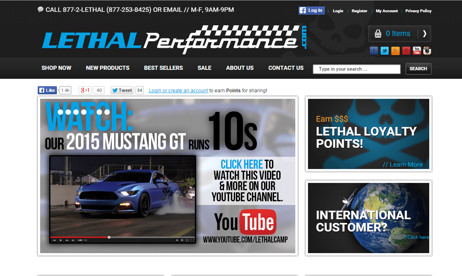Open the BEST SELLERS menu item

(x=163, y=68)
